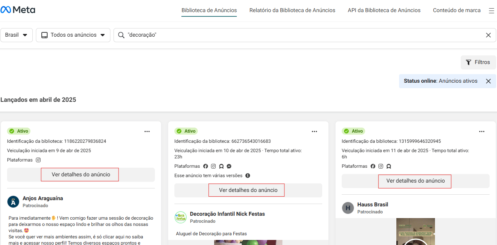Open Relatório da Biblioteca de Anúncios tab

pyautogui.click(x=292, y=11)
